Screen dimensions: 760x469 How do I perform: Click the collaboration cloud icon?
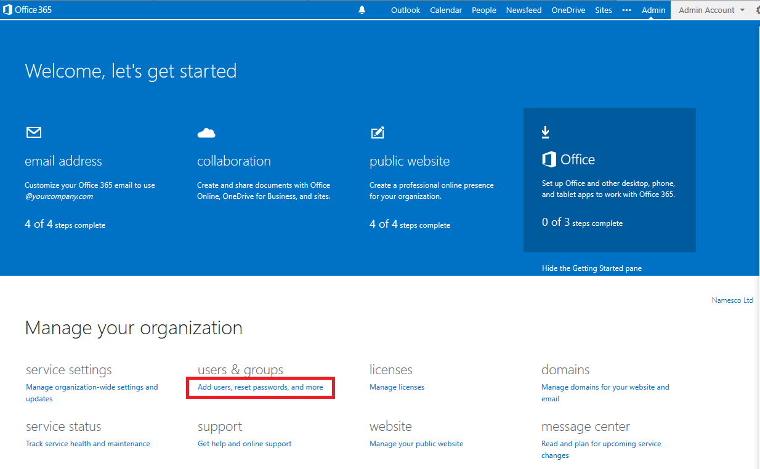[x=206, y=132]
